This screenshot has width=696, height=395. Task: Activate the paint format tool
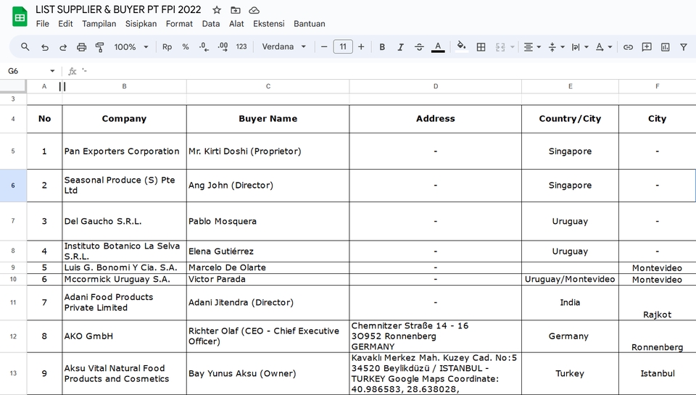click(x=100, y=46)
